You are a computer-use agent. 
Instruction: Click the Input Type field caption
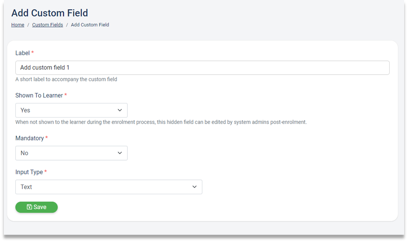click(29, 172)
